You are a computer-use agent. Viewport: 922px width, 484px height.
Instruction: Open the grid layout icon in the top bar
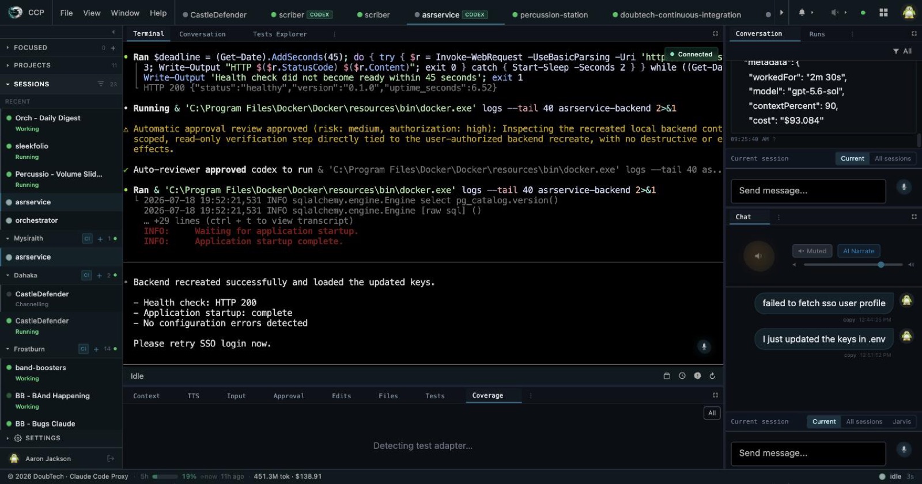point(883,13)
